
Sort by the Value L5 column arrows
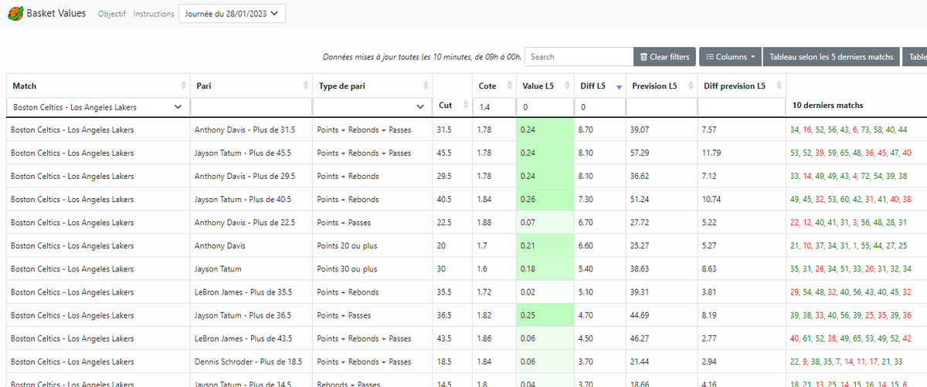pos(566,86)
